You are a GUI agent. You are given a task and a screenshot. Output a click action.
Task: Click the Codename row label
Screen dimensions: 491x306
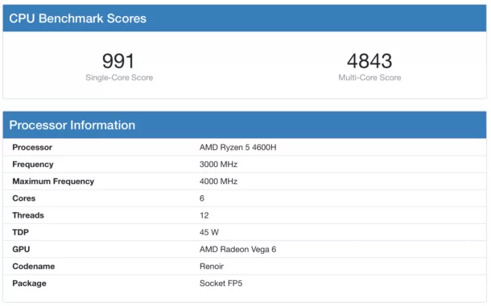pos(34,267)
